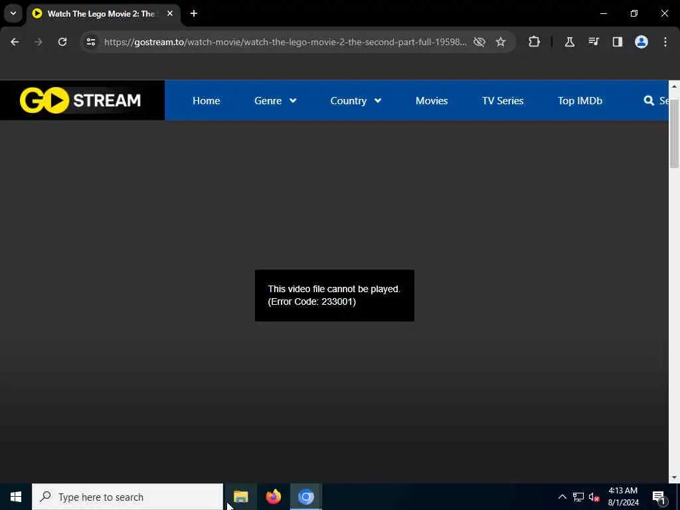Restore down the Chrome window
The width and height of the screenshot is (680, 510).
[634, 13]
